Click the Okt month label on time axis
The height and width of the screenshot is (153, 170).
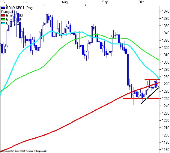tap(141, 2)
